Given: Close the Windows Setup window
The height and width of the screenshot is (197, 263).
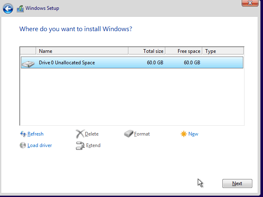Looking at the screenshot, I should 250,3.
